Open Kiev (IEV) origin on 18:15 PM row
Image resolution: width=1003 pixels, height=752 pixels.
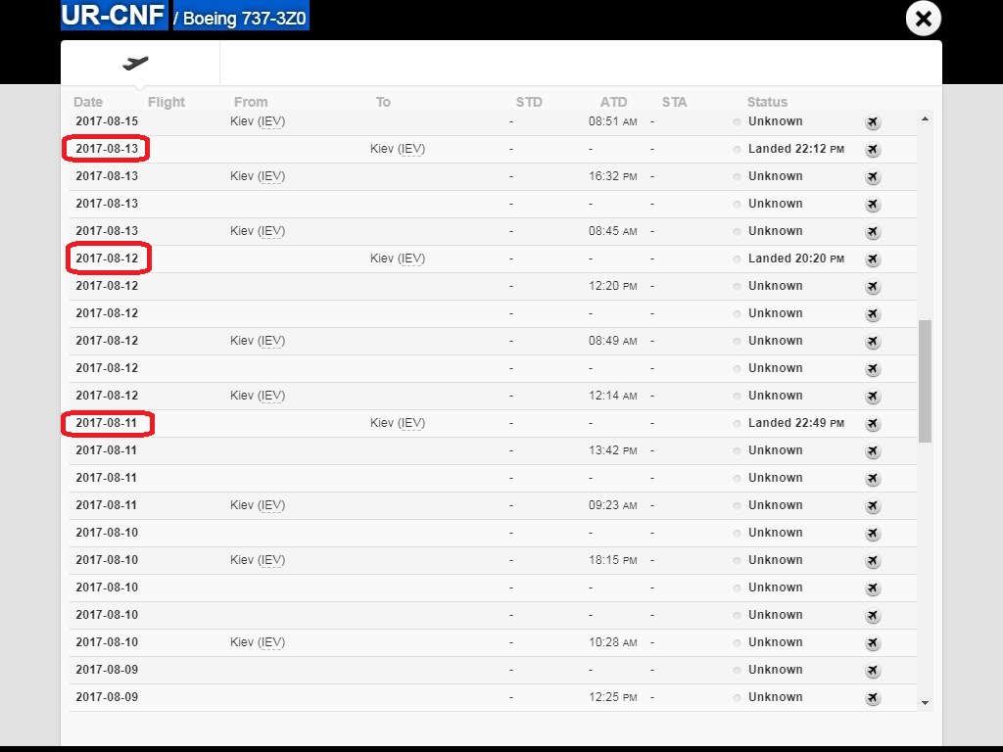coord(258,560)
